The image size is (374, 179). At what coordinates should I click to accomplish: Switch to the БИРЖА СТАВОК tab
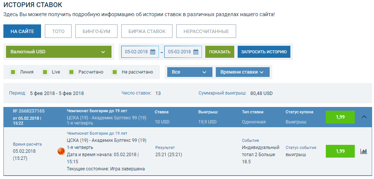147,31
